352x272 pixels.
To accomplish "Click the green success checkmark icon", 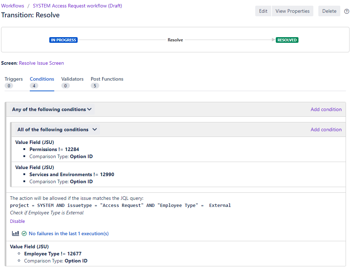I will click(x=24, y=233).
